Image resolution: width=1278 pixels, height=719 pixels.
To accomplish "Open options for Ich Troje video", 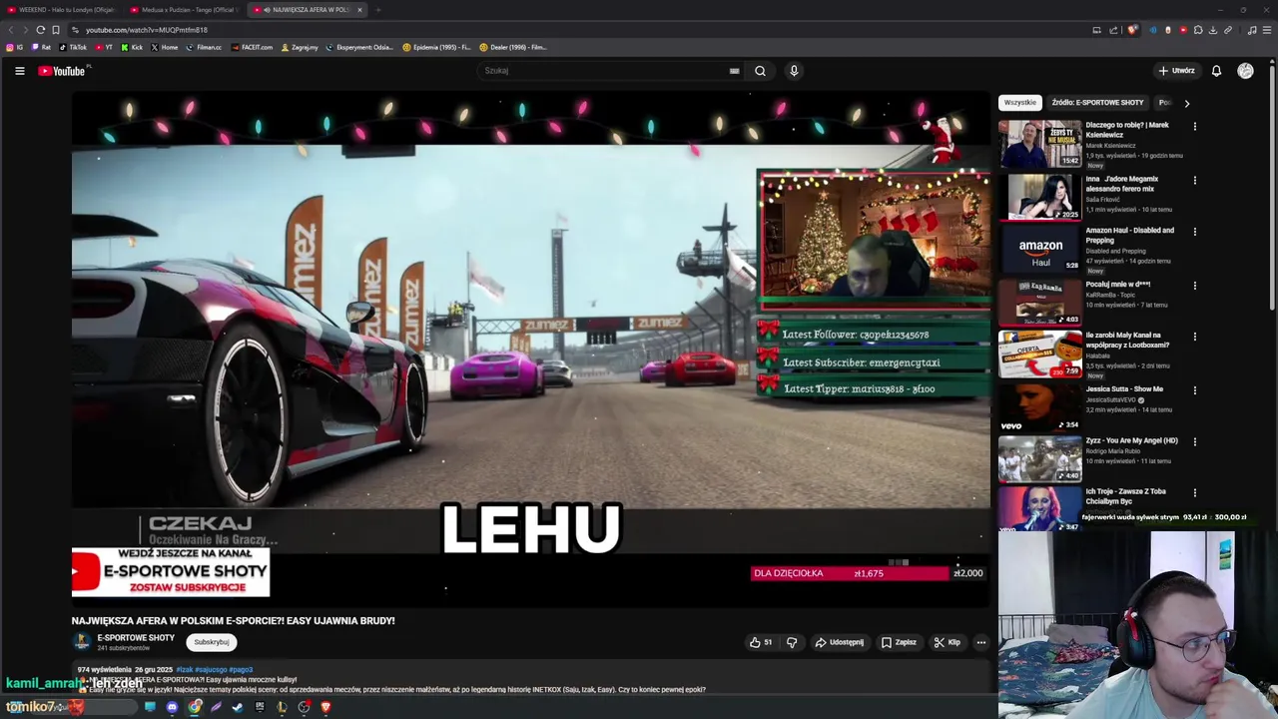I will click(x=1194, y=492).
